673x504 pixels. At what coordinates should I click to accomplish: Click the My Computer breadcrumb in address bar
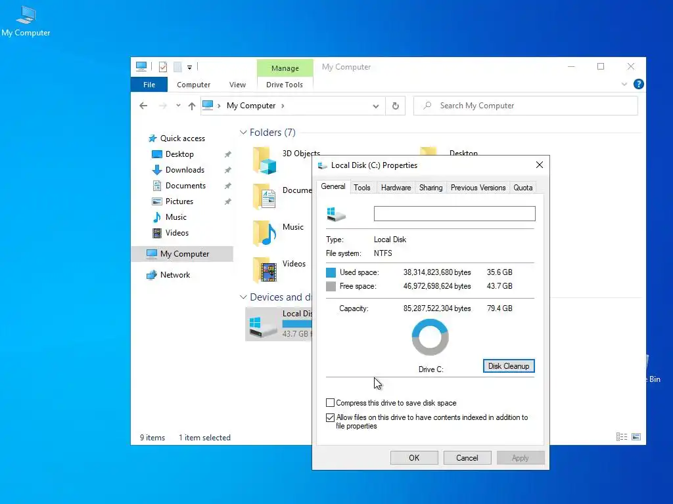pyautogui.click(x=251, y=106)
